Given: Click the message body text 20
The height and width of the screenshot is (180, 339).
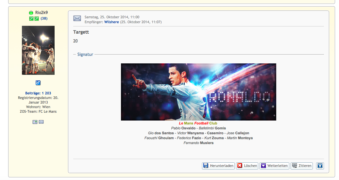Looking at the screenshot, I should (76, 41).
